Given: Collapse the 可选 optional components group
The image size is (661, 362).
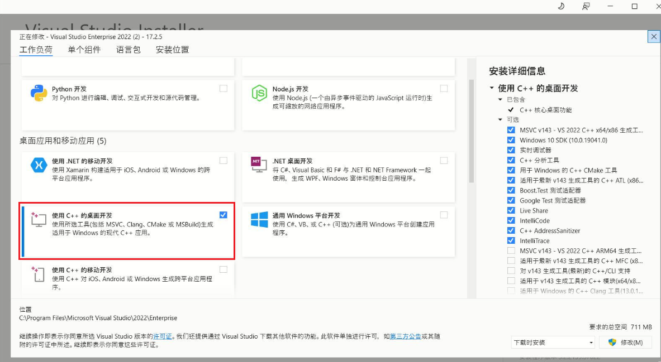Looking at the screenshot, I should tap(501, 120).
